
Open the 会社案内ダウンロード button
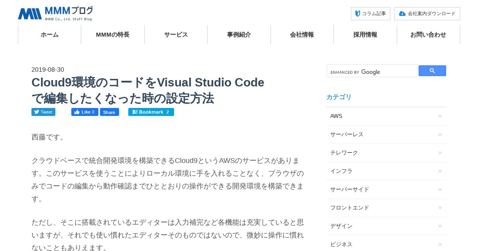coord(427,14)
